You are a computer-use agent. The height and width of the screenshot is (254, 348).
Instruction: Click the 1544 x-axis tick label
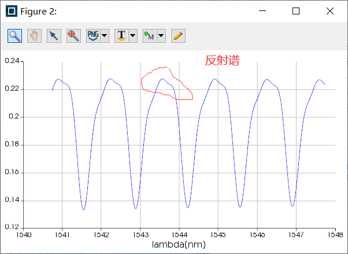(179, 235)
